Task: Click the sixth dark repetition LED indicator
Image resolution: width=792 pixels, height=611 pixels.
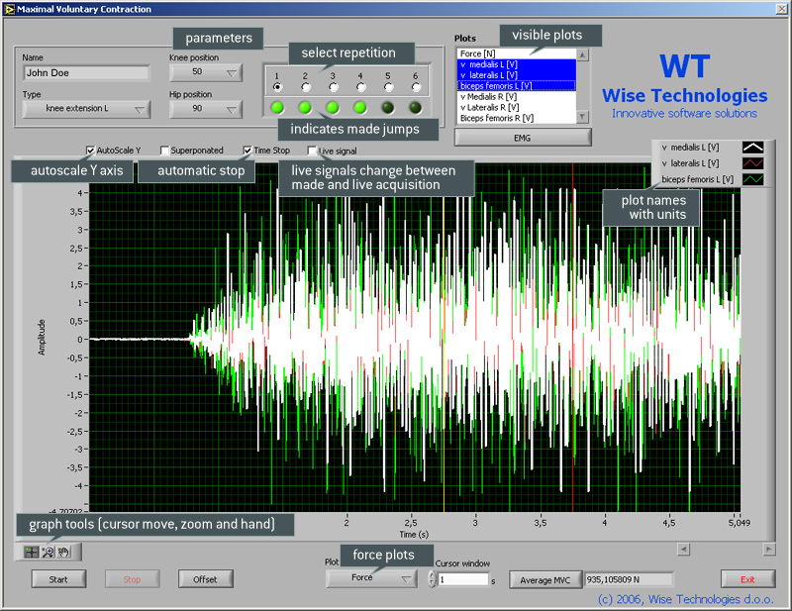Action: 415,107
